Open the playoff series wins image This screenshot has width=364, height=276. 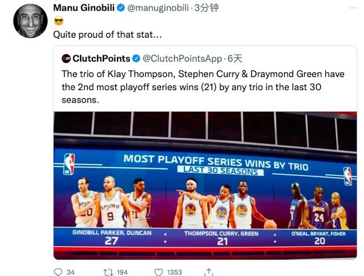[205, 185]
